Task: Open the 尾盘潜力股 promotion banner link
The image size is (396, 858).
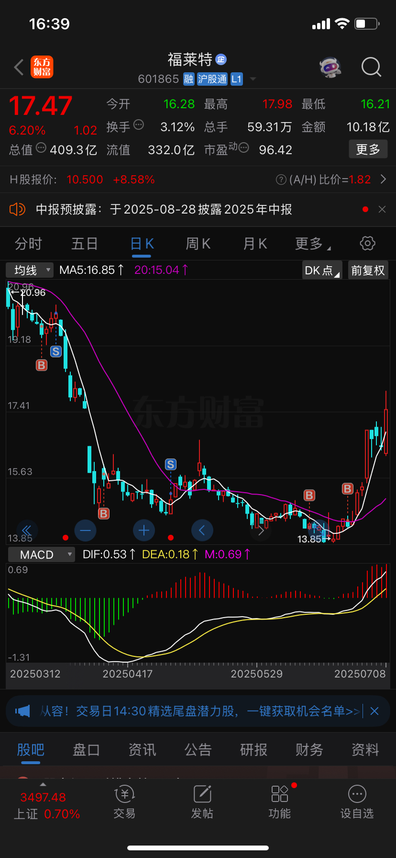Action: (x=200, y=711)
